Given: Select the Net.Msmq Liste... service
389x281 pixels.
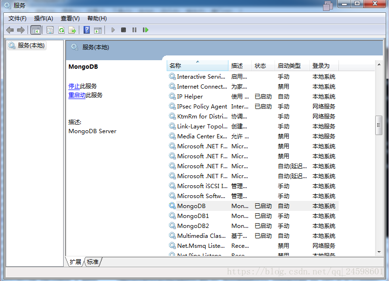Looking at the screenshot, I should point(253,246).
